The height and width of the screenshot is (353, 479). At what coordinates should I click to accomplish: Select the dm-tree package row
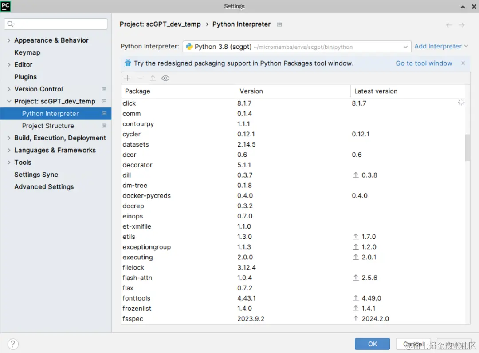tap(293, 185)
